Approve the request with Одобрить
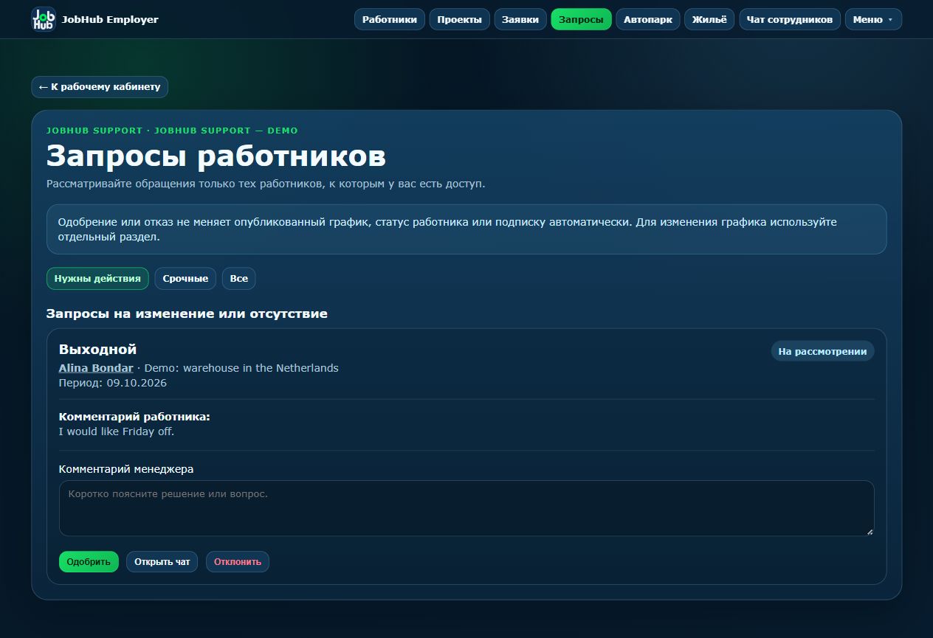Screen dimensions: 933x638 pyautogui.click(x=89, y=562)
